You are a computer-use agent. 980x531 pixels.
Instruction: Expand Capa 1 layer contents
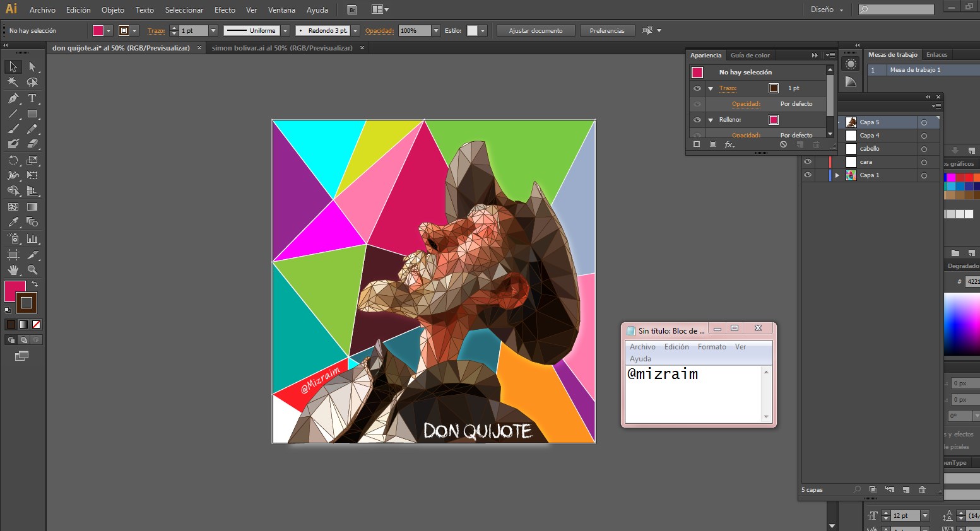(x=837, y=175)
